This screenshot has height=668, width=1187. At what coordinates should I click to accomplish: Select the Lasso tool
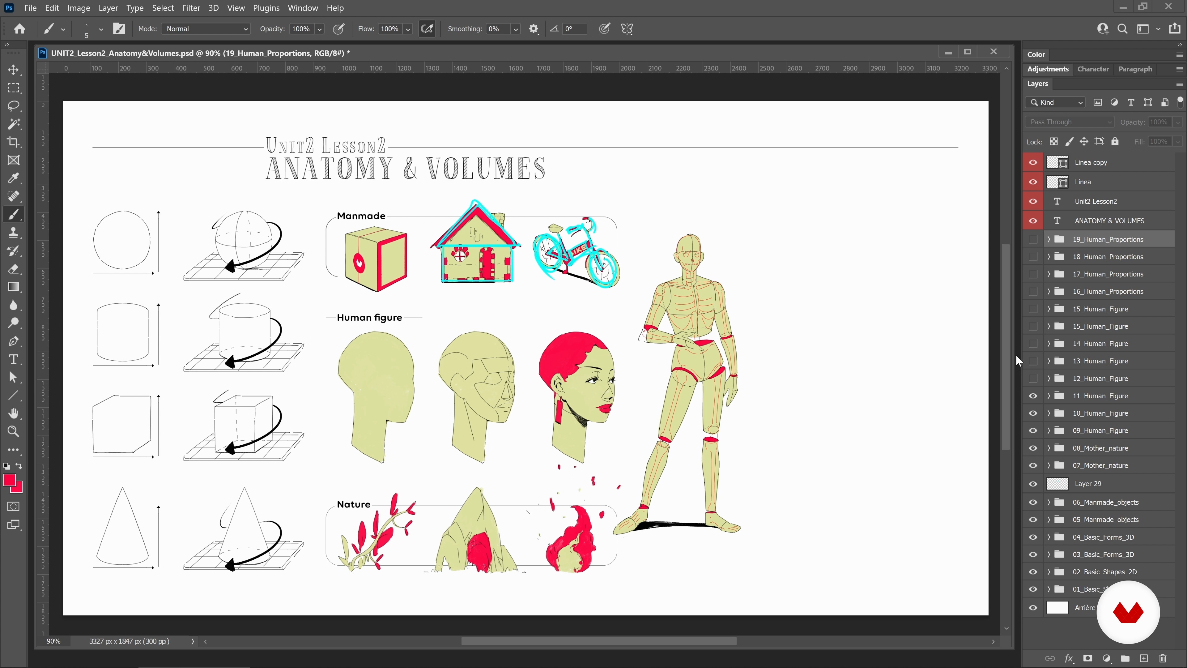coord(13,106)
